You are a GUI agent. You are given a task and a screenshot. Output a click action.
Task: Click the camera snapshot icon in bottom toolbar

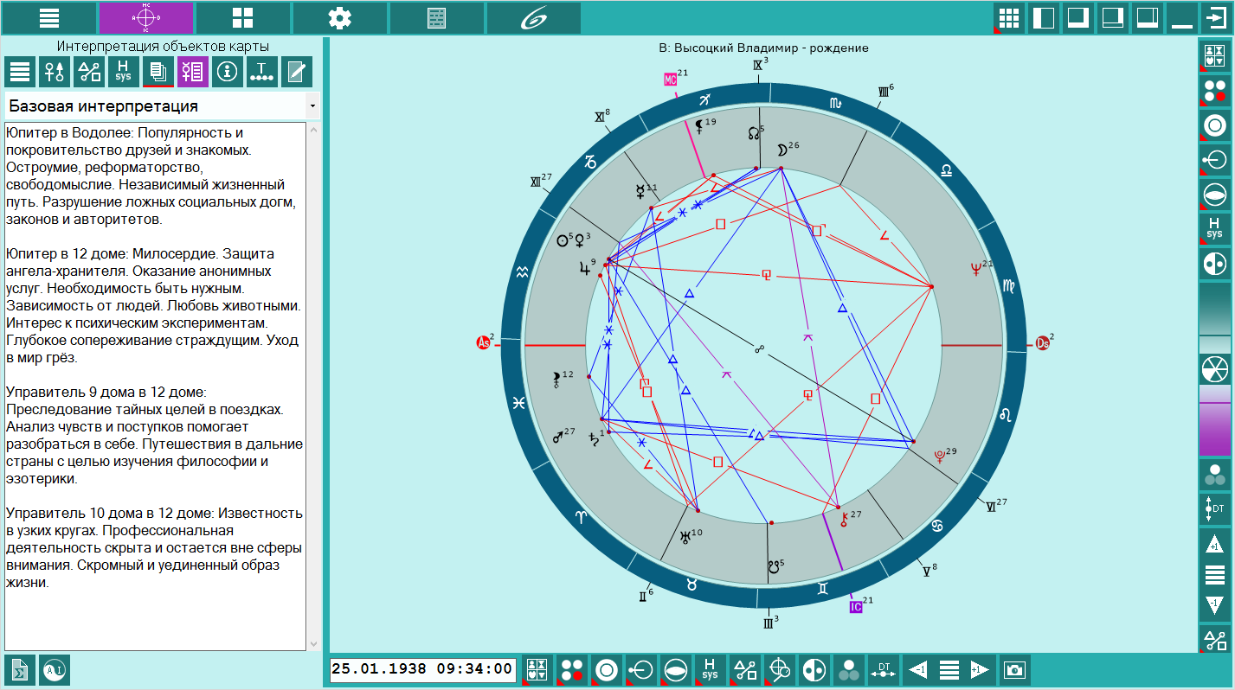point(1014,670)
